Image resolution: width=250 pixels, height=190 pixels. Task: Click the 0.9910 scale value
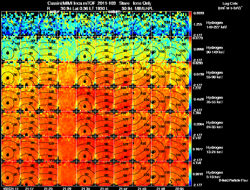click(x=198, y=174)
